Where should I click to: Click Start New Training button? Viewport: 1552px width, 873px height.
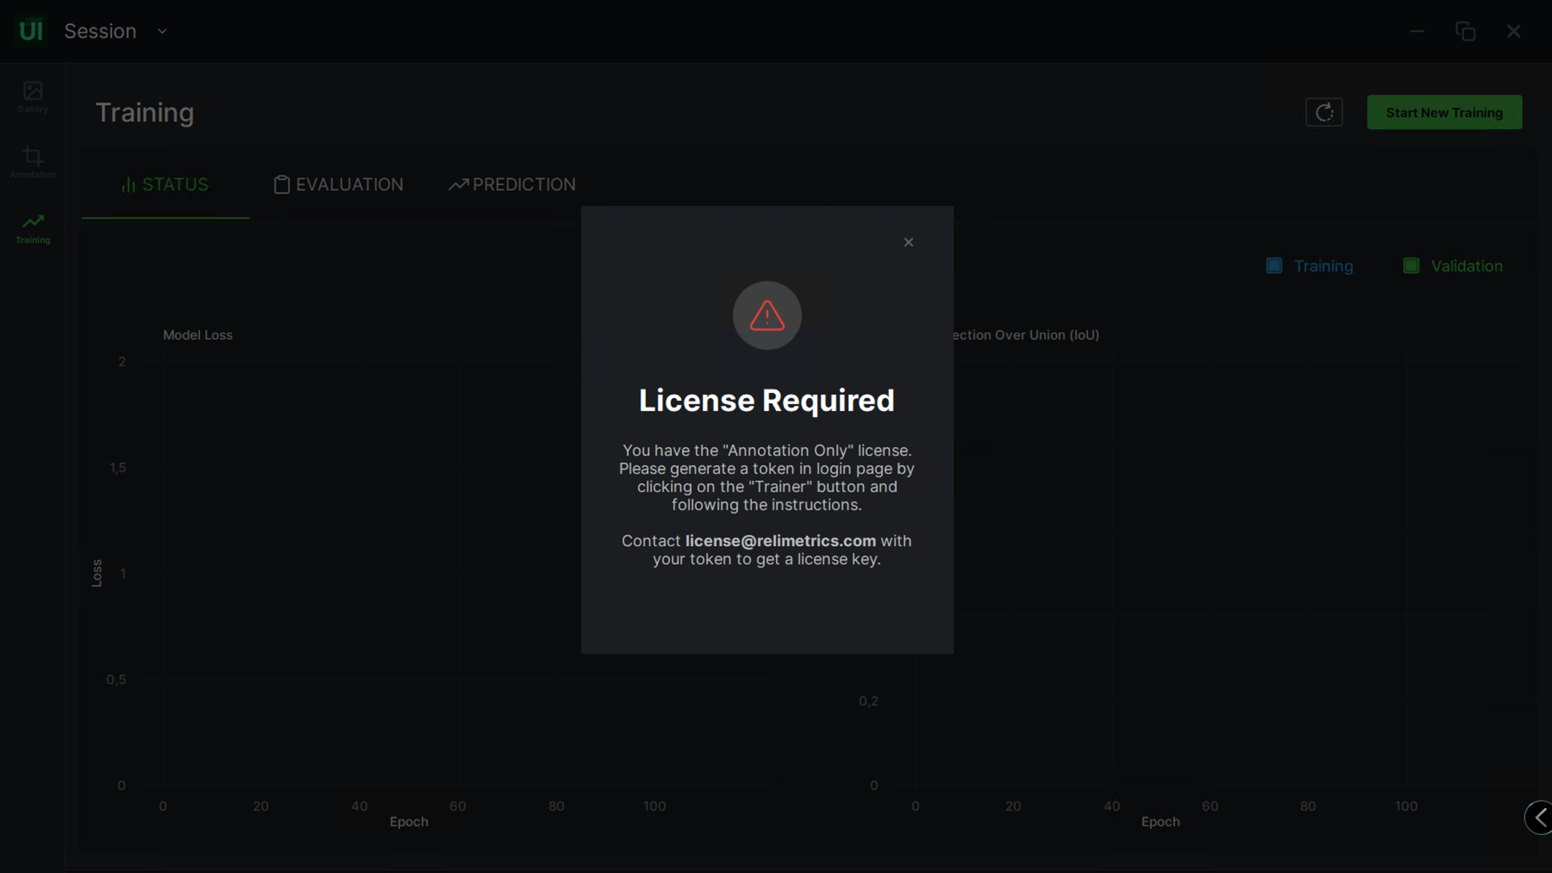click(1444, 112)
